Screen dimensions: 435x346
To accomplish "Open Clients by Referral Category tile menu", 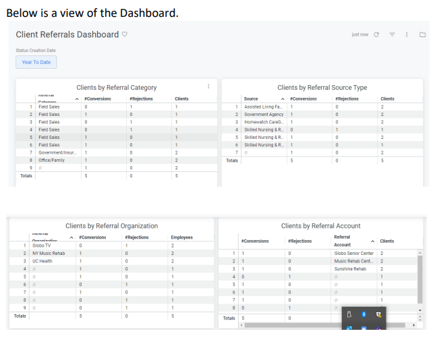I will 208,86.
